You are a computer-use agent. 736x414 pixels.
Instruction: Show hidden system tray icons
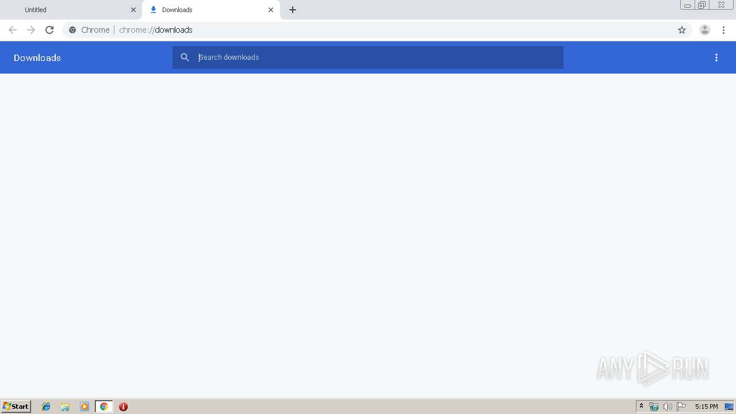click(641, 407)
